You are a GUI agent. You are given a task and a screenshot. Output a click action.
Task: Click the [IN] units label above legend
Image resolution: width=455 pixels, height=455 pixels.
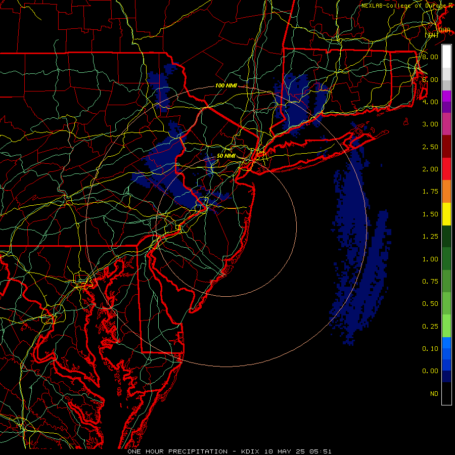pyautogui.click(x=431, y=35)
